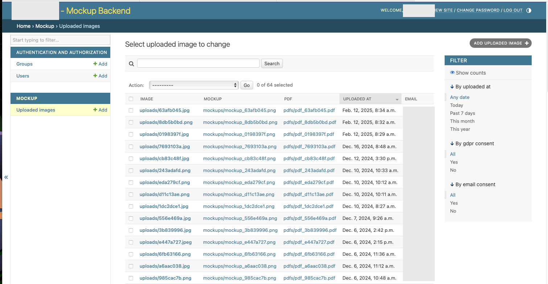Viewport: 548px width, 284px height.
Task: Filter uploads by Past 7 days
Action: (462, 113)
